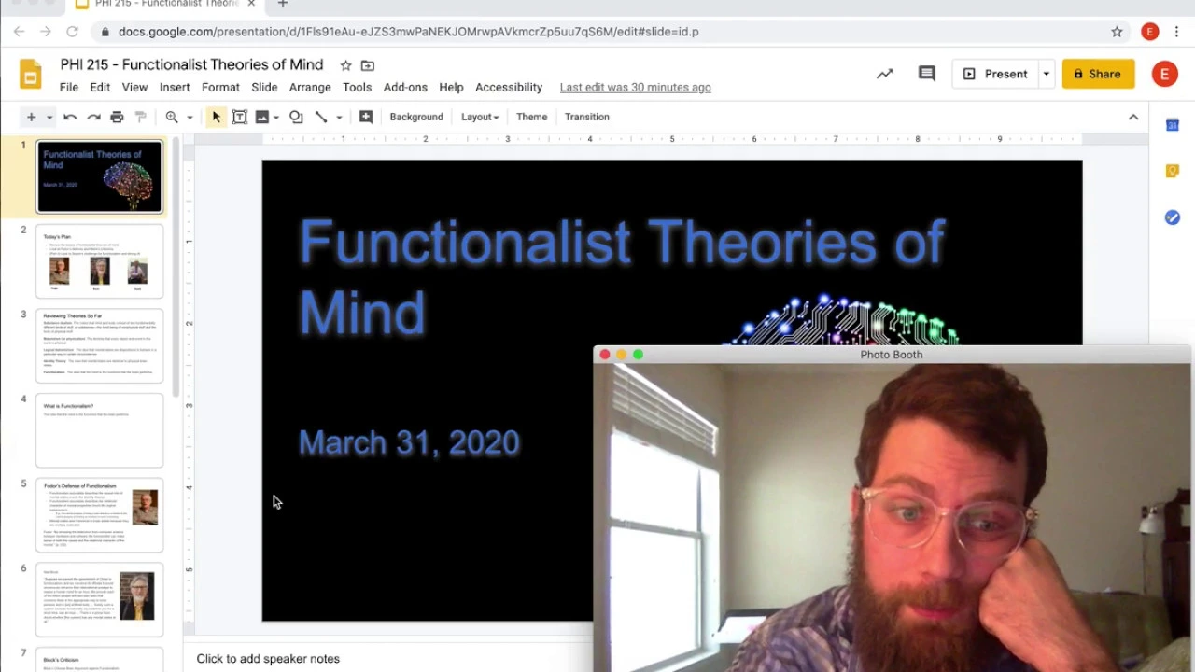Screen dimensions: 1195x672
Task: Add a comment from toolbar
Action: [x=366, y=117]
